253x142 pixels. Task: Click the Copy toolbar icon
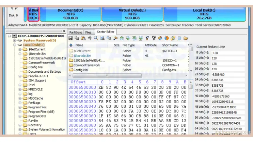(x=77, y=38)
